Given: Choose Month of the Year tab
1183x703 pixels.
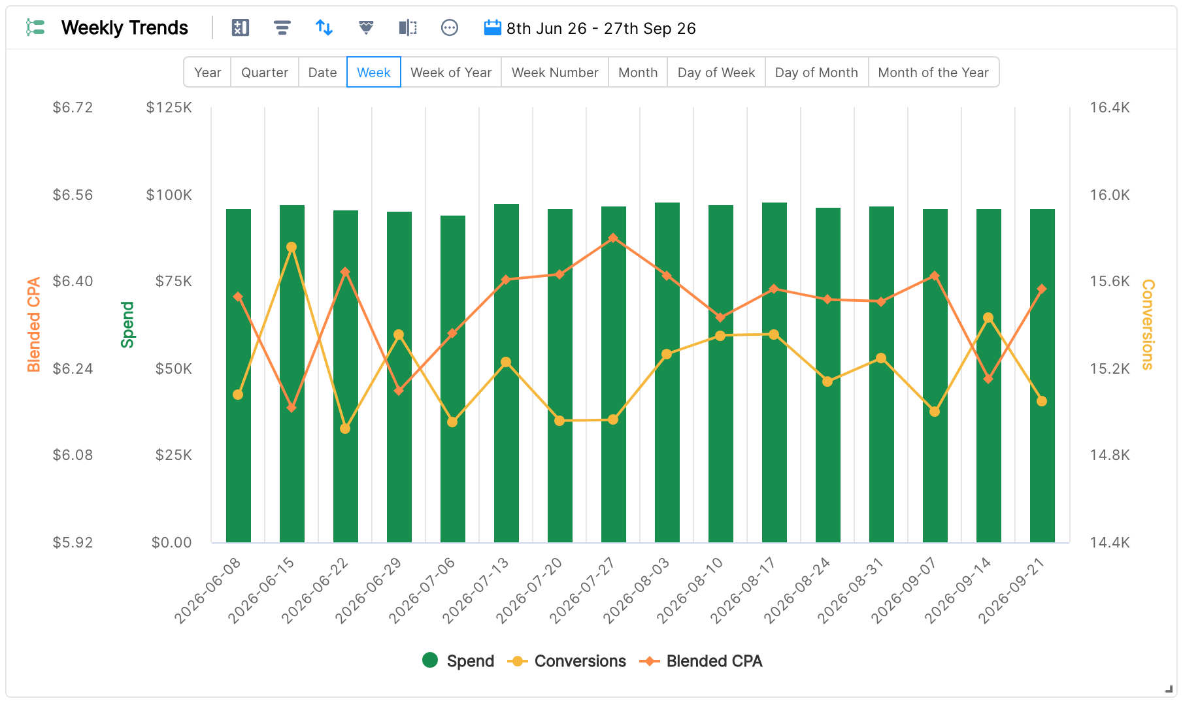Looking at the screenshot, I should (933, 73).
